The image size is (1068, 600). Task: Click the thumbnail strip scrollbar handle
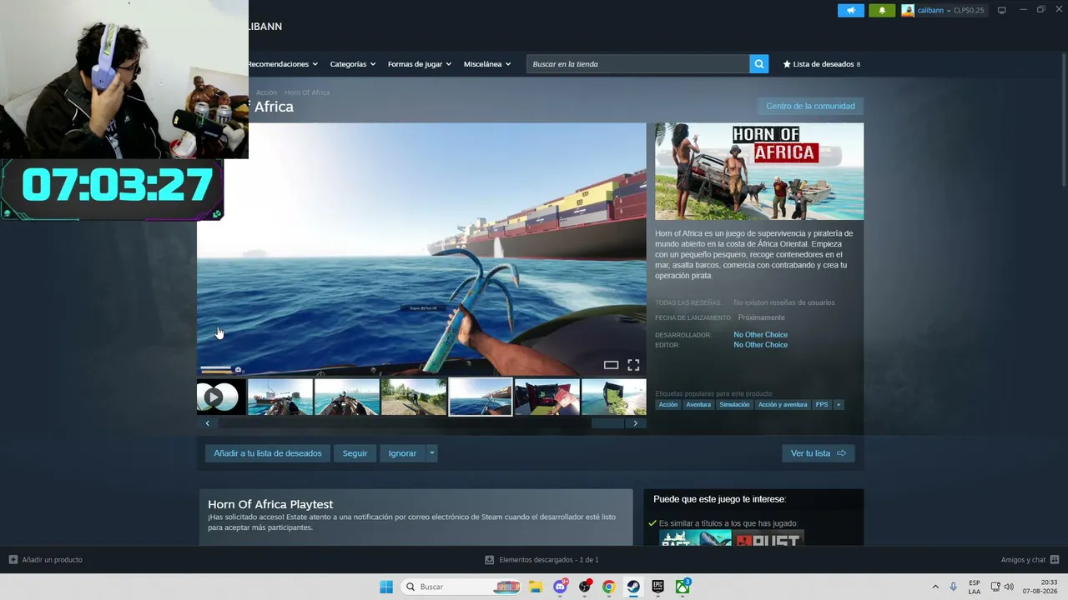(x=607, y=423)
